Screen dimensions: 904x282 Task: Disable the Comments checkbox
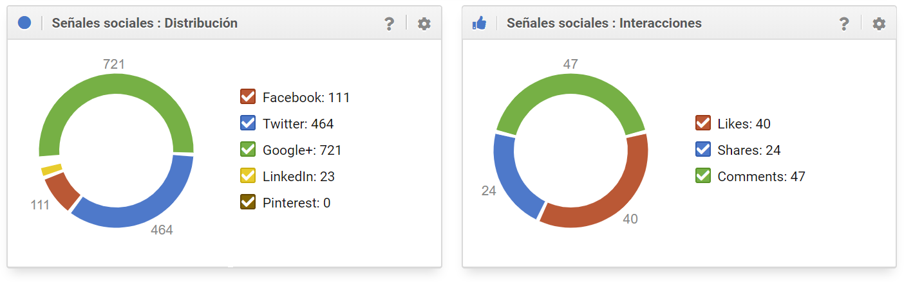click(x=703, y=176)
